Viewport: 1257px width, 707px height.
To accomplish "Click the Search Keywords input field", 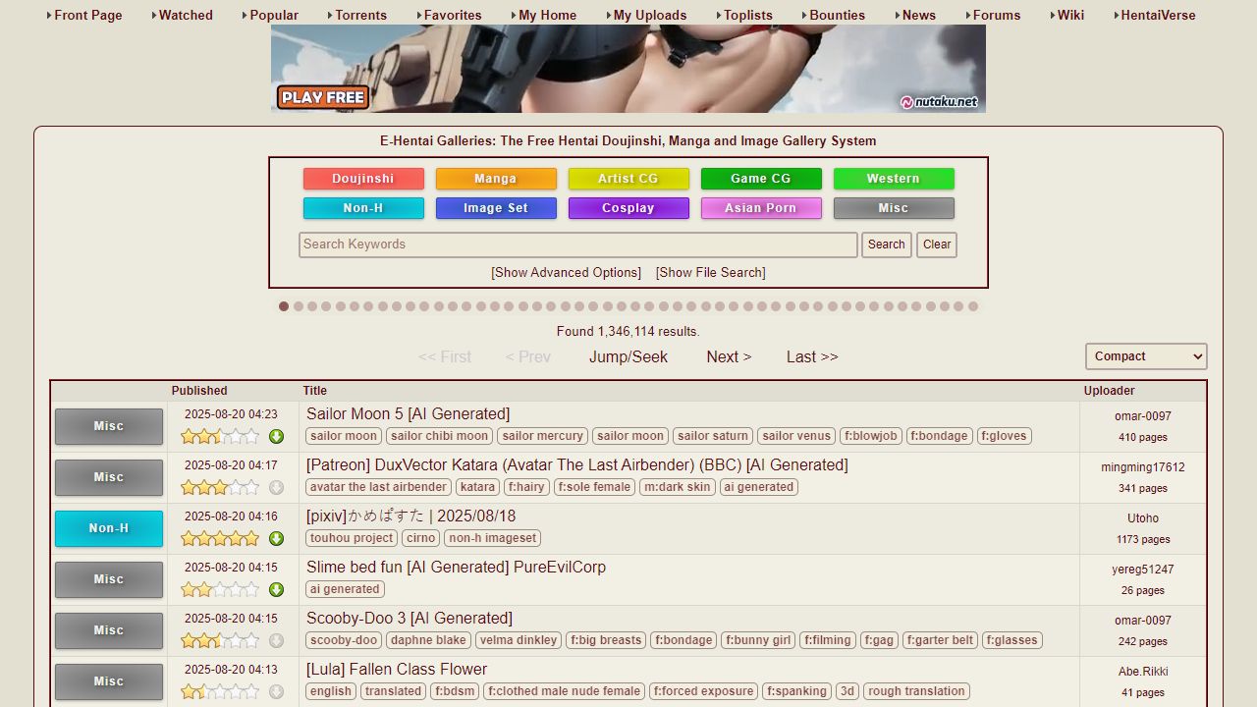I will [578, 245].
